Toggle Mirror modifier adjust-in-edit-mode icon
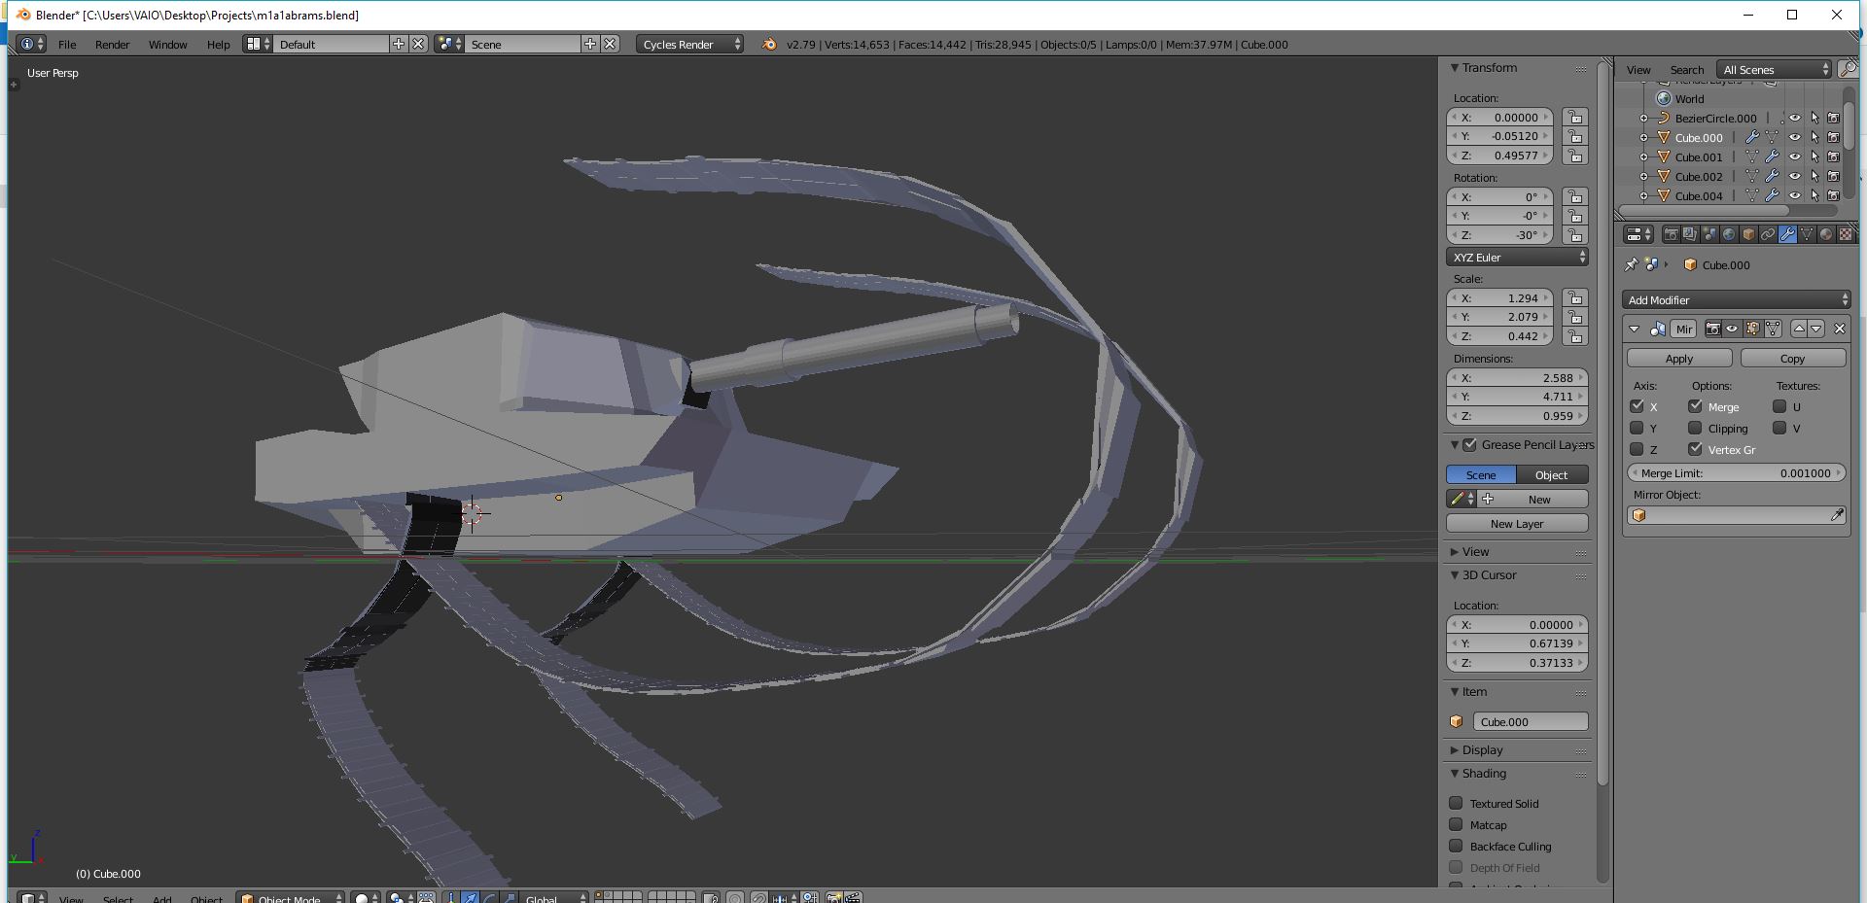This screenshot has height=903, width=1867. (1752, 329)
